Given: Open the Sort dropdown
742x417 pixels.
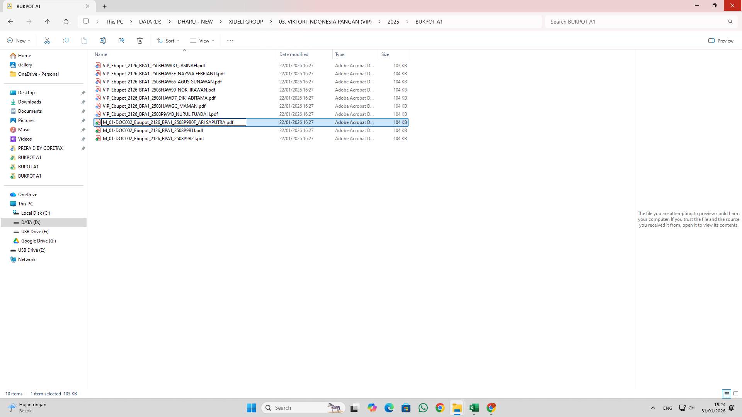Looking at the screenshot, I should [168, 41].
